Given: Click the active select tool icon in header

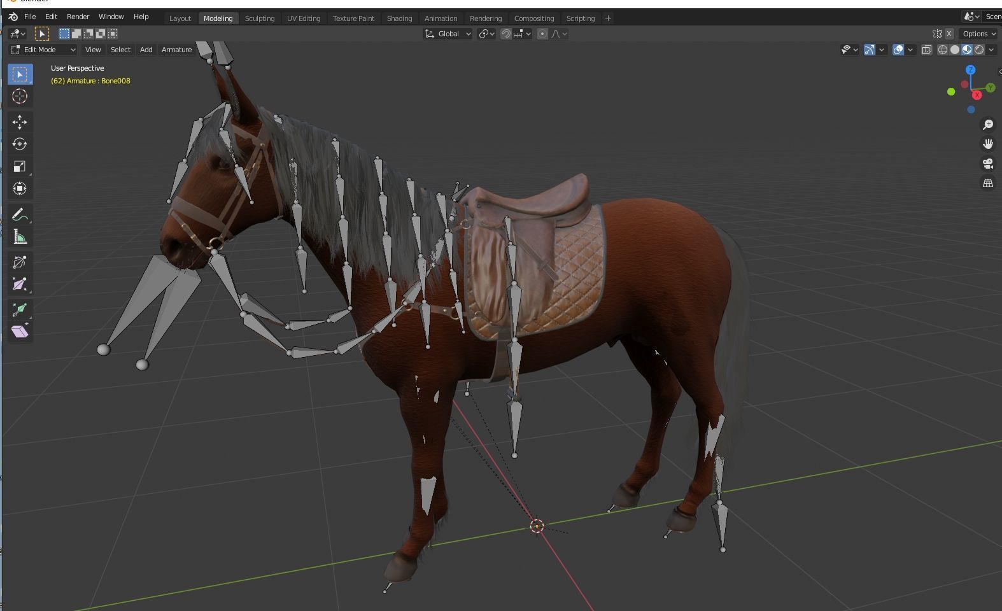Looking at the screenshot, I should click(41, 34).
